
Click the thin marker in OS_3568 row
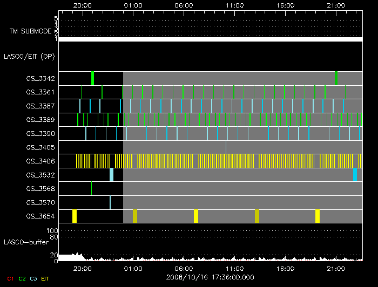[x=91, y=188]
